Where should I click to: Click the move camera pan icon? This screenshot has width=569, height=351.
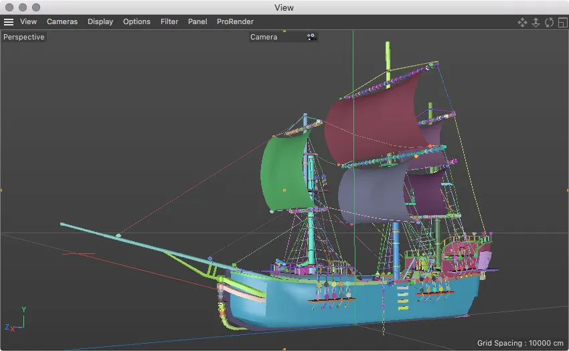coord(522,22)
